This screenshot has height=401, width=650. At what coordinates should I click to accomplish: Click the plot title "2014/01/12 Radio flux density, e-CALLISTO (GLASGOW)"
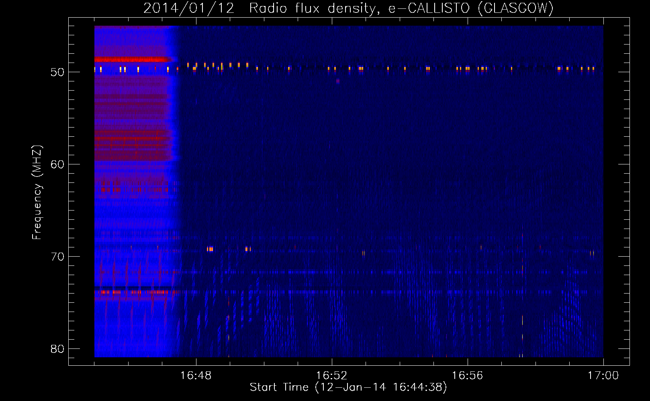[348, 8]
